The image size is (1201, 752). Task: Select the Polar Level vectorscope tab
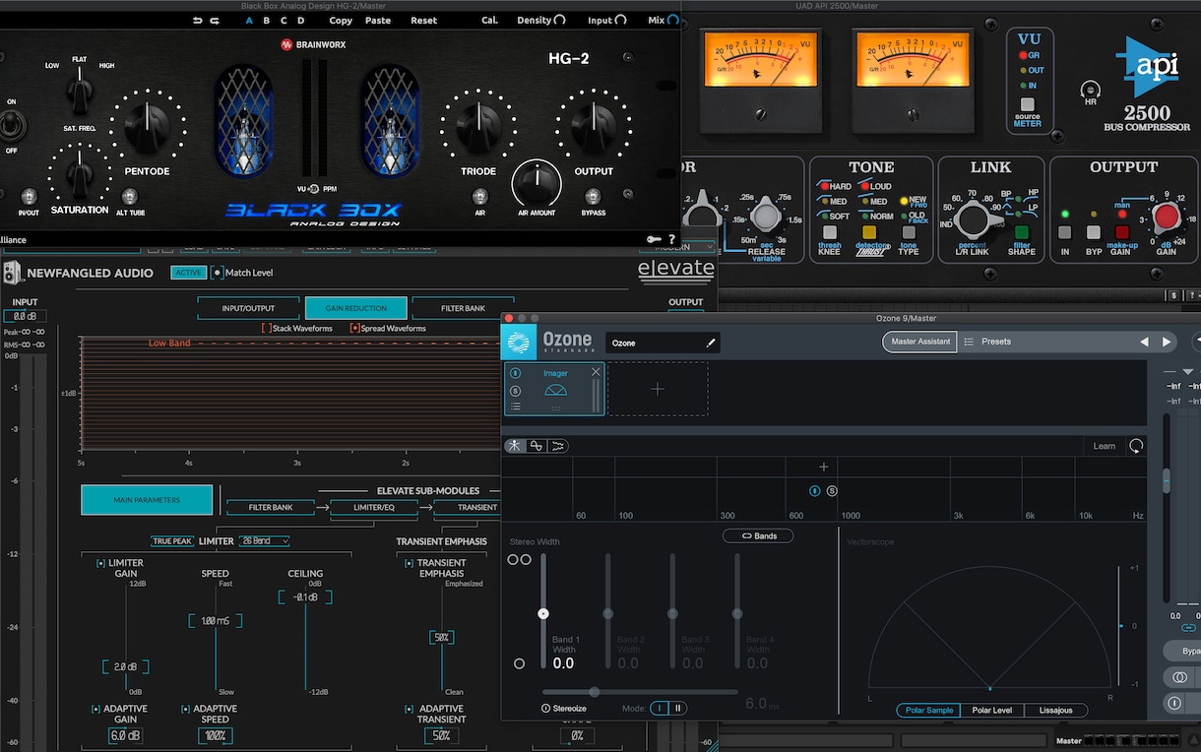[x=991, y=710]
